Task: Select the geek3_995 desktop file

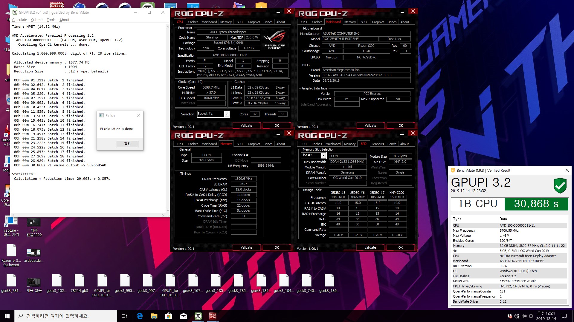Action: 125,283
